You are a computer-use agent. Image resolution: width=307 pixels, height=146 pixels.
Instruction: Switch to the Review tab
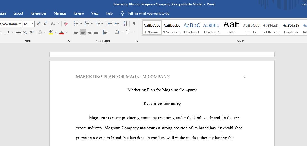pos(79,13)
